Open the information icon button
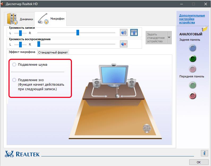211x166 pixels. pyautogui.click(x=205, y=153)
